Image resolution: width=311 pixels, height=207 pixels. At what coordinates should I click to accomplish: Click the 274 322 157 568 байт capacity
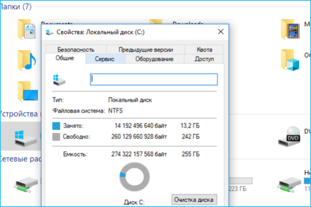click(x=139, y=154)
